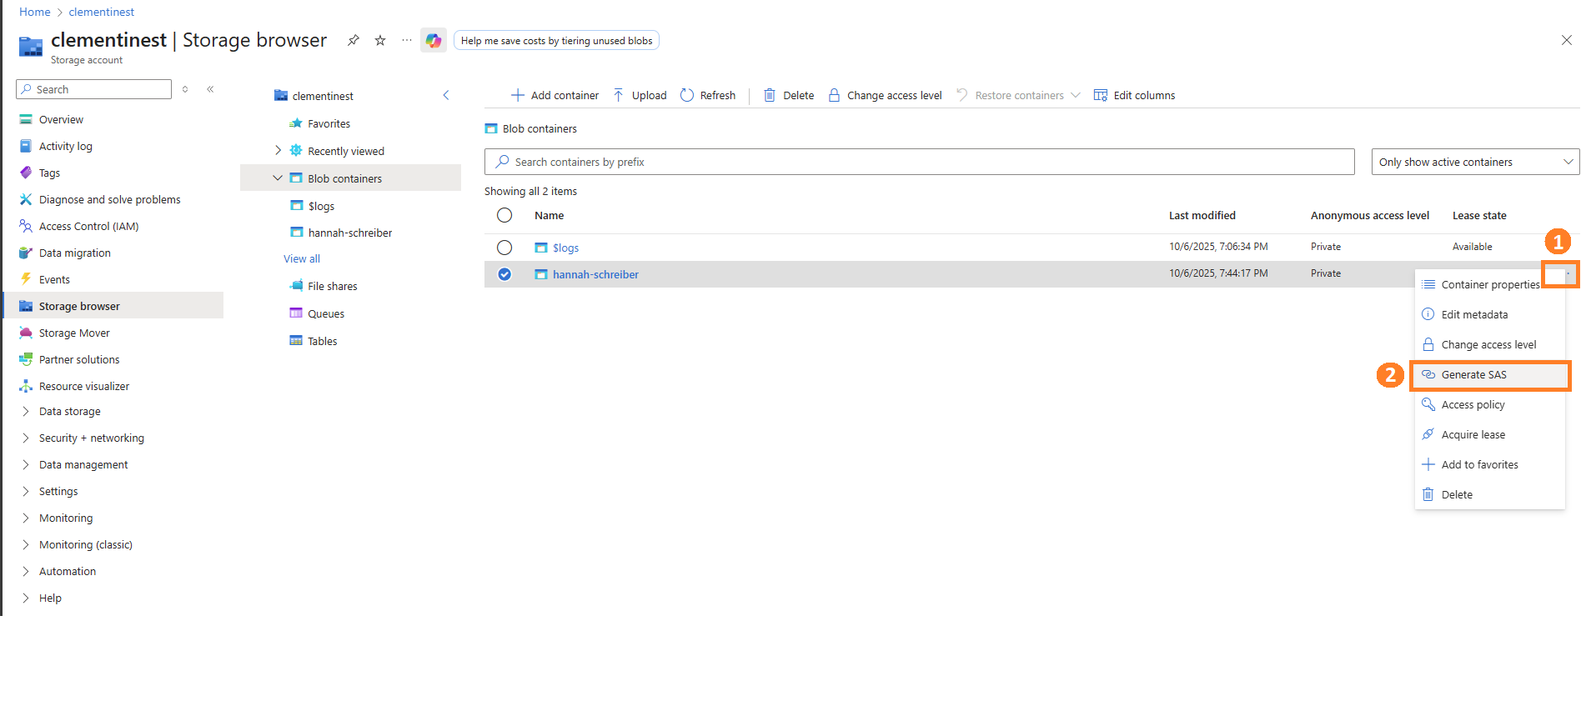Deselect hannah-schreiber row checkbox
Viewport: 1581px width, 716px height.
click(504, 274)
